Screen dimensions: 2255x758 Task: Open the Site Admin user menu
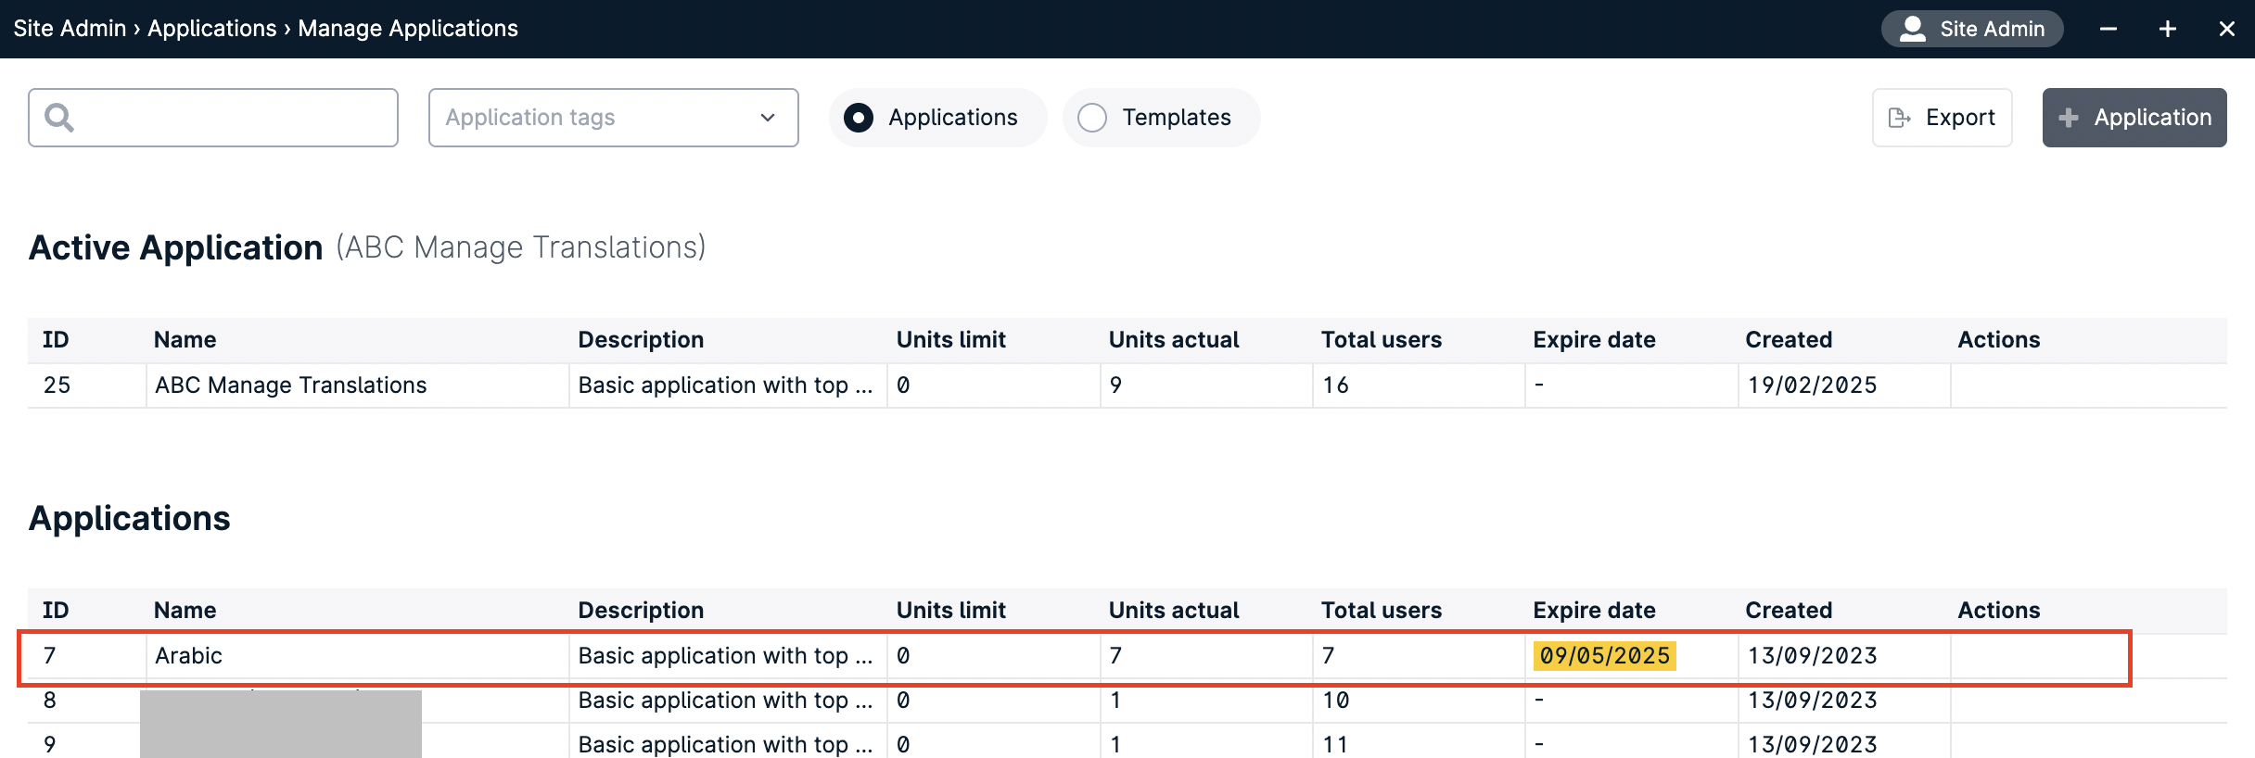pos(1972,29)
